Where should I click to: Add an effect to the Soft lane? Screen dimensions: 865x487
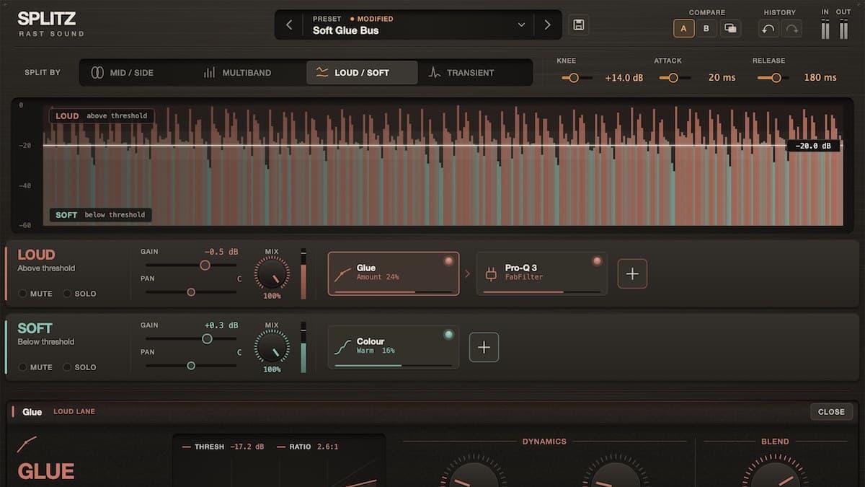(x=484, y=347)
